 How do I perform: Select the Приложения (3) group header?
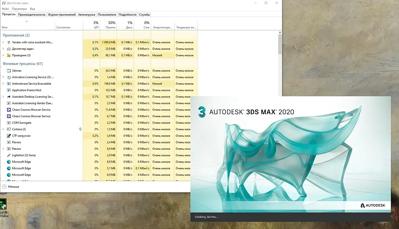point(16,35)
